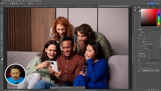Click the Select and Mask button
The width and height of the screenshot is (161, 91).
click(40, 3)
